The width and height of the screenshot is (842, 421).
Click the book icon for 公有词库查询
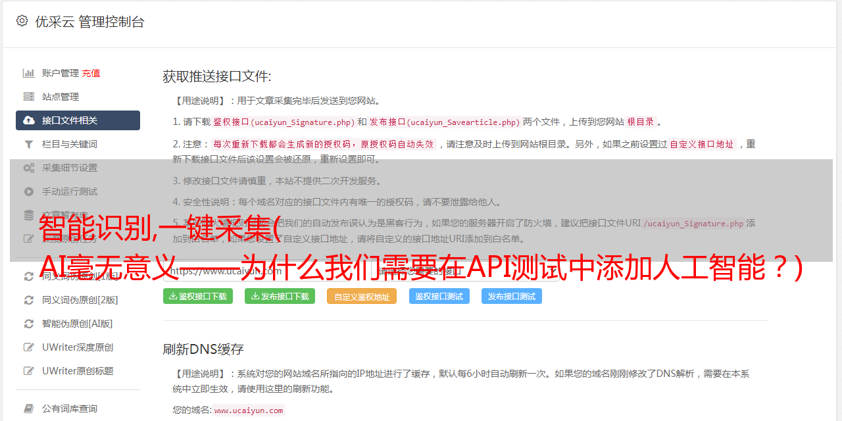(x=29, y=409)
